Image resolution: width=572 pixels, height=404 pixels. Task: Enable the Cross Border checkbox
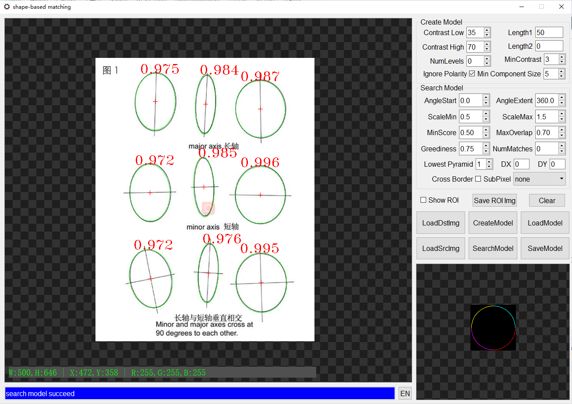(478, 179)
